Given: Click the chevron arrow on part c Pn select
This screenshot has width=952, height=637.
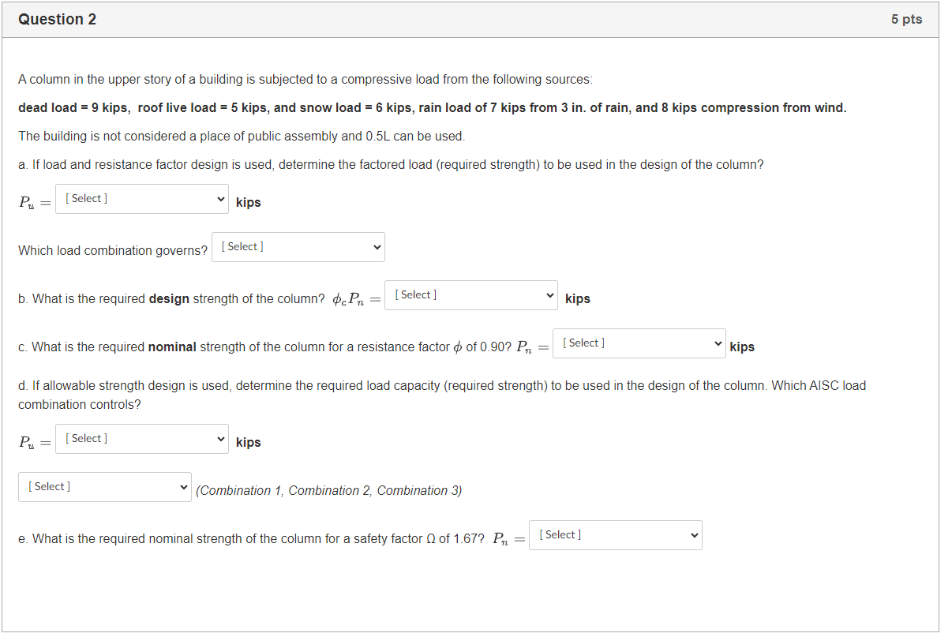Looking at the screenshot, I should point(718,344).
